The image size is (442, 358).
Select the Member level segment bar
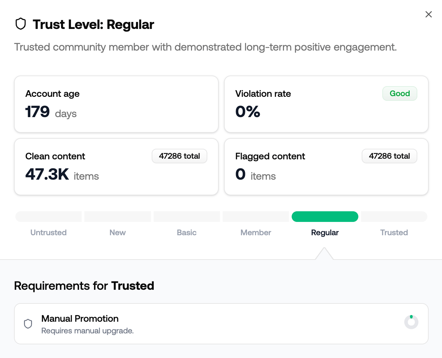click(256, 217)
